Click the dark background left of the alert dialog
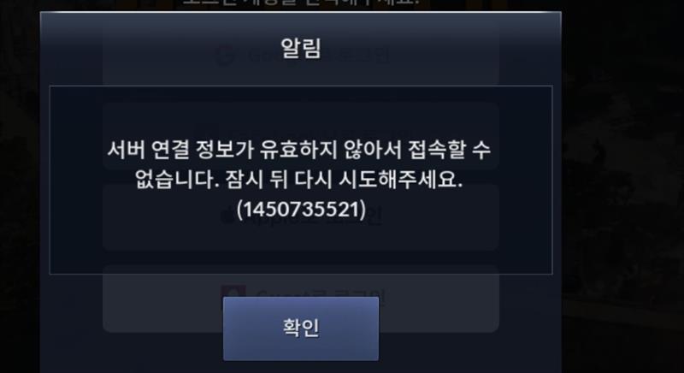 pyautogui.click(x=20, y=186)
